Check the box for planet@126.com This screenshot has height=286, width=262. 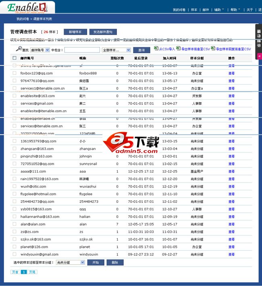click(x=15, y=247)
